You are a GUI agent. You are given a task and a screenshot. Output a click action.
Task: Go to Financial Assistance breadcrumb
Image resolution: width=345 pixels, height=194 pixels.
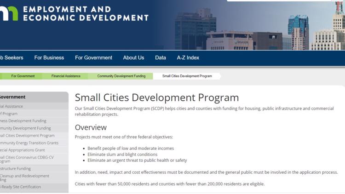click(x=66, y=76)
